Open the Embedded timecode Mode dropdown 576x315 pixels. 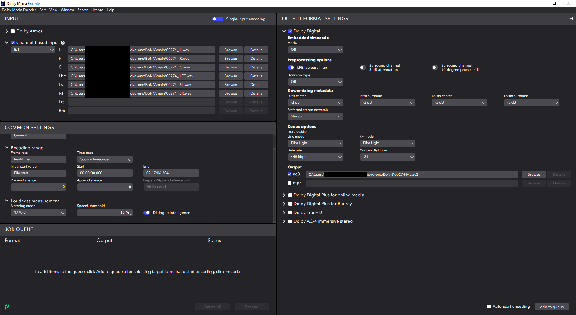pyautogui.click(x=315, y=50)
